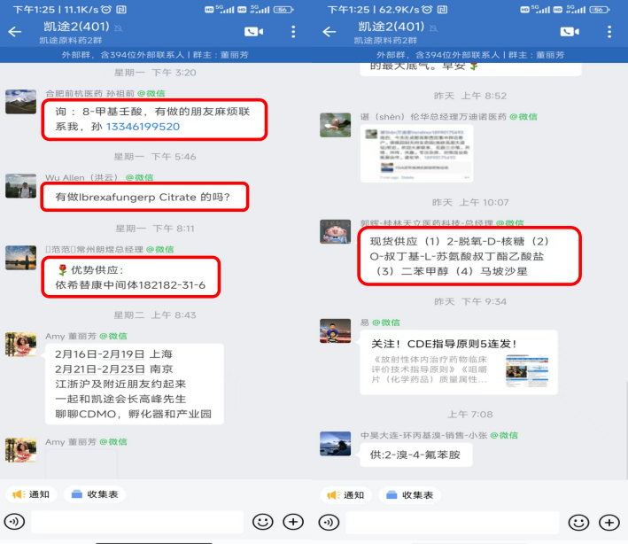Tap video call icon in left chat
Screen dimensions: 628x544
point(254,32)
